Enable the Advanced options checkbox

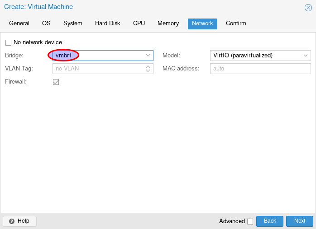(x=250, y=221)
